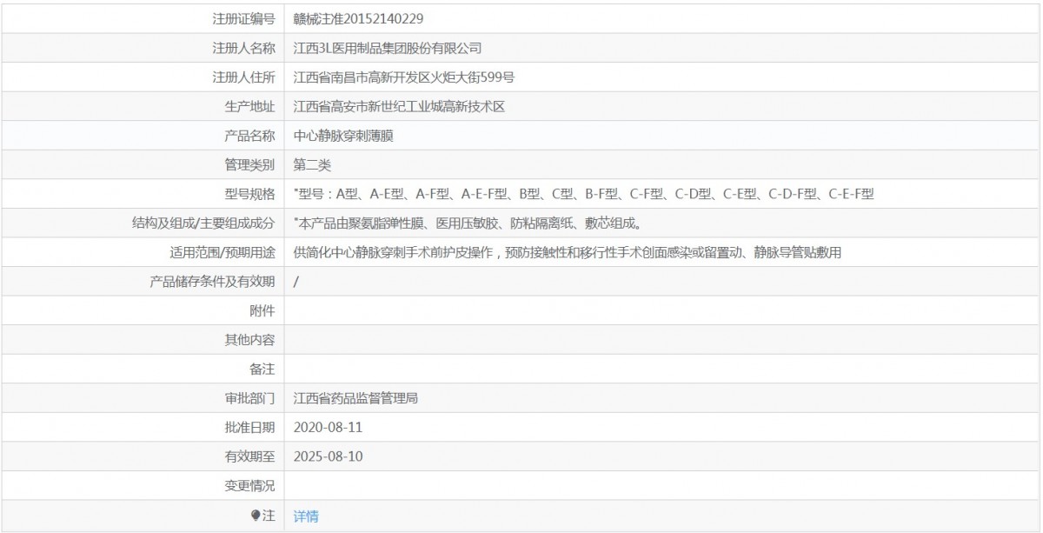The image size is (1043, 533).
Task: Click the 有效期至 label
Action: pyautogui.click(x=250, y=456)
